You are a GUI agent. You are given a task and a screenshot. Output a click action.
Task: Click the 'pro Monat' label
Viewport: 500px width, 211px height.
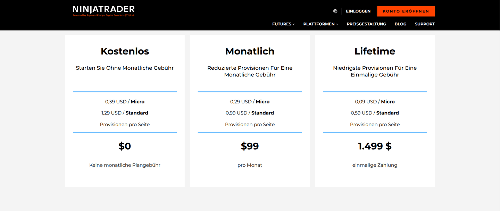tap(250, 165)
